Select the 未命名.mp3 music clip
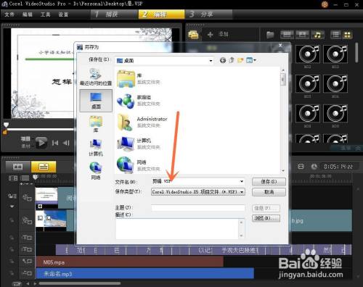The width and height of the screenshot is (363, 287). [x=144, y=273]
